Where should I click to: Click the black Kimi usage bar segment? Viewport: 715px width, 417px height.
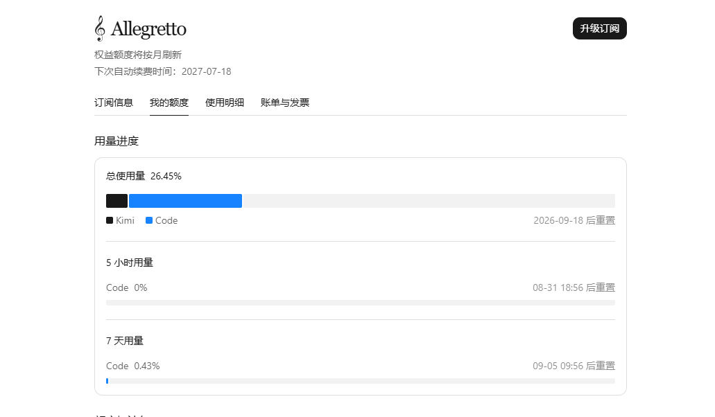click(117, 201)
